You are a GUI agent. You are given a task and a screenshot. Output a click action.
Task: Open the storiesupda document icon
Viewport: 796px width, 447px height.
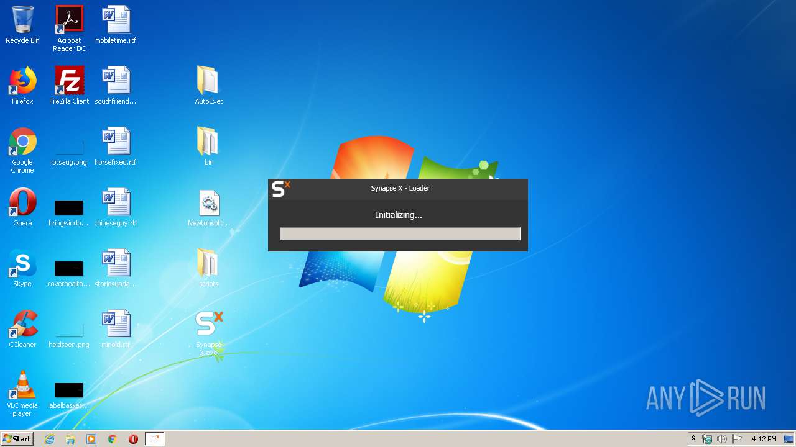(116, 268)
